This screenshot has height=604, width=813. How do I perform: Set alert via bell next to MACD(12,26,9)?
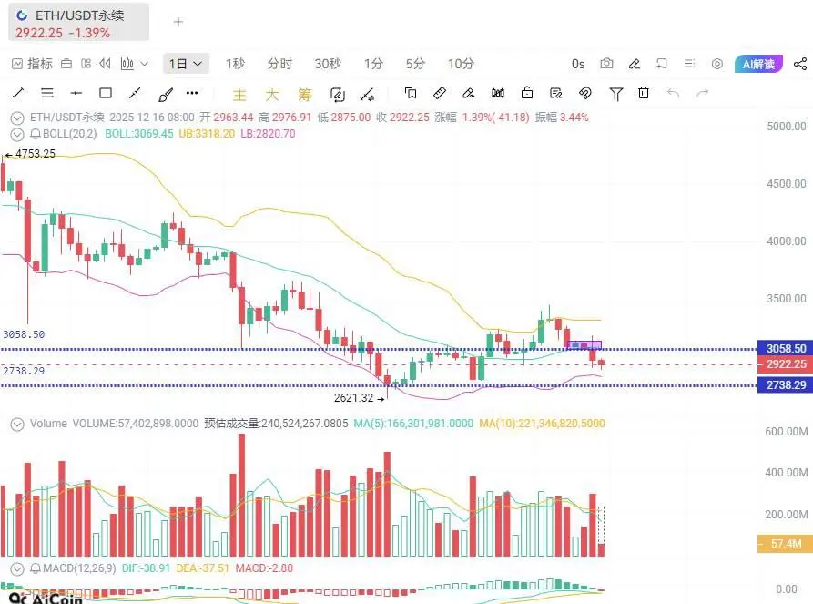coord(36,568)
